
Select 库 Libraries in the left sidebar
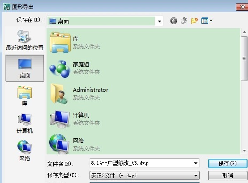pos(25,96)
